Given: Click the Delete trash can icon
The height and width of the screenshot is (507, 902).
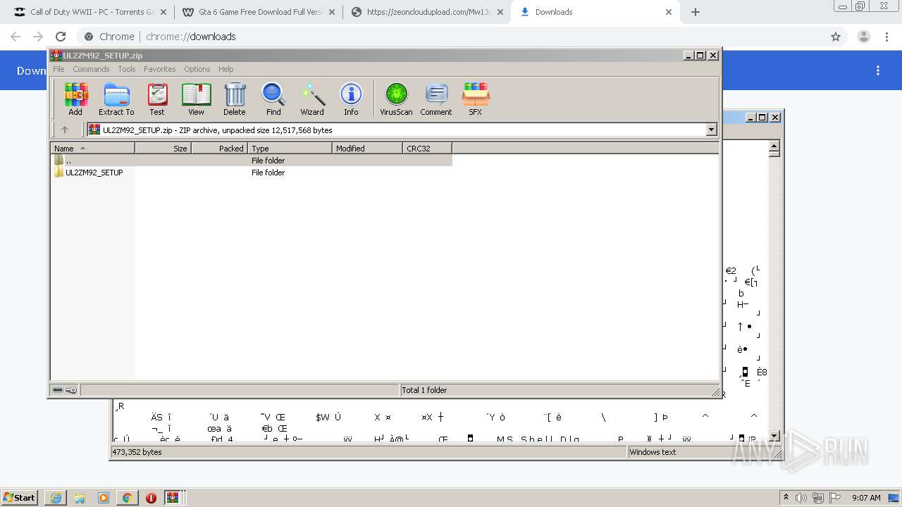Looking at the screenshot, I should (235, 99).
